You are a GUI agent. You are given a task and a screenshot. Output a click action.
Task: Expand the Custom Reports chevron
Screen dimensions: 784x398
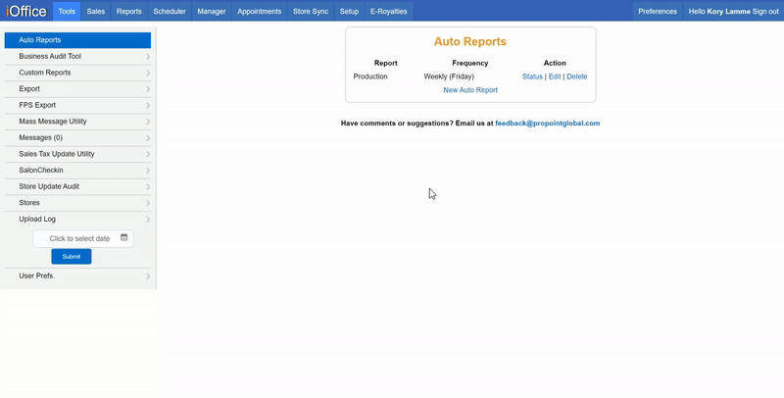point(148,73)
